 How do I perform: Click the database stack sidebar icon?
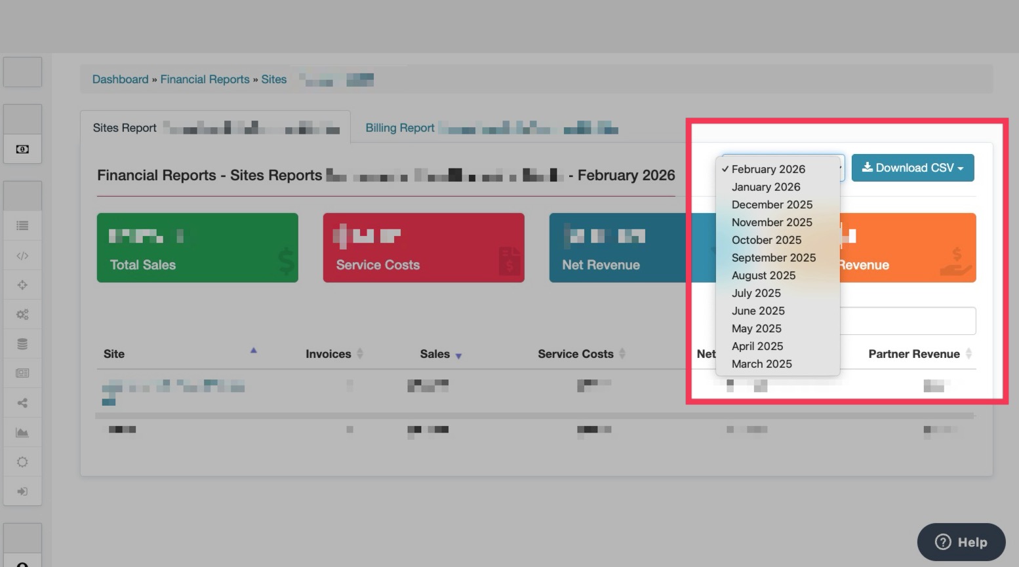tap(22, 344)
